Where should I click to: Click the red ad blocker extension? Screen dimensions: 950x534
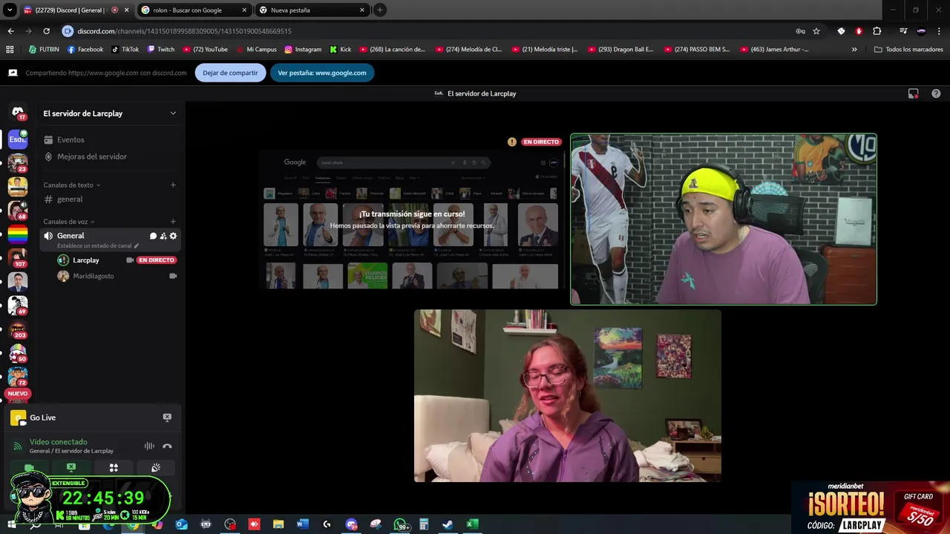(x=859, y=31)
